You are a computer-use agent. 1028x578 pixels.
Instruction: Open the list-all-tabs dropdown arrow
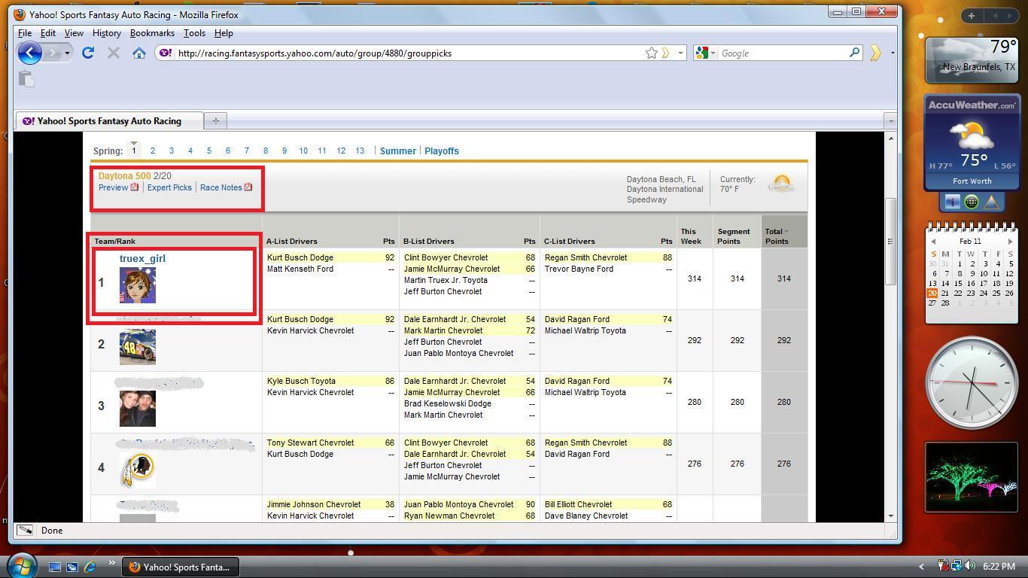coord(890,120)
